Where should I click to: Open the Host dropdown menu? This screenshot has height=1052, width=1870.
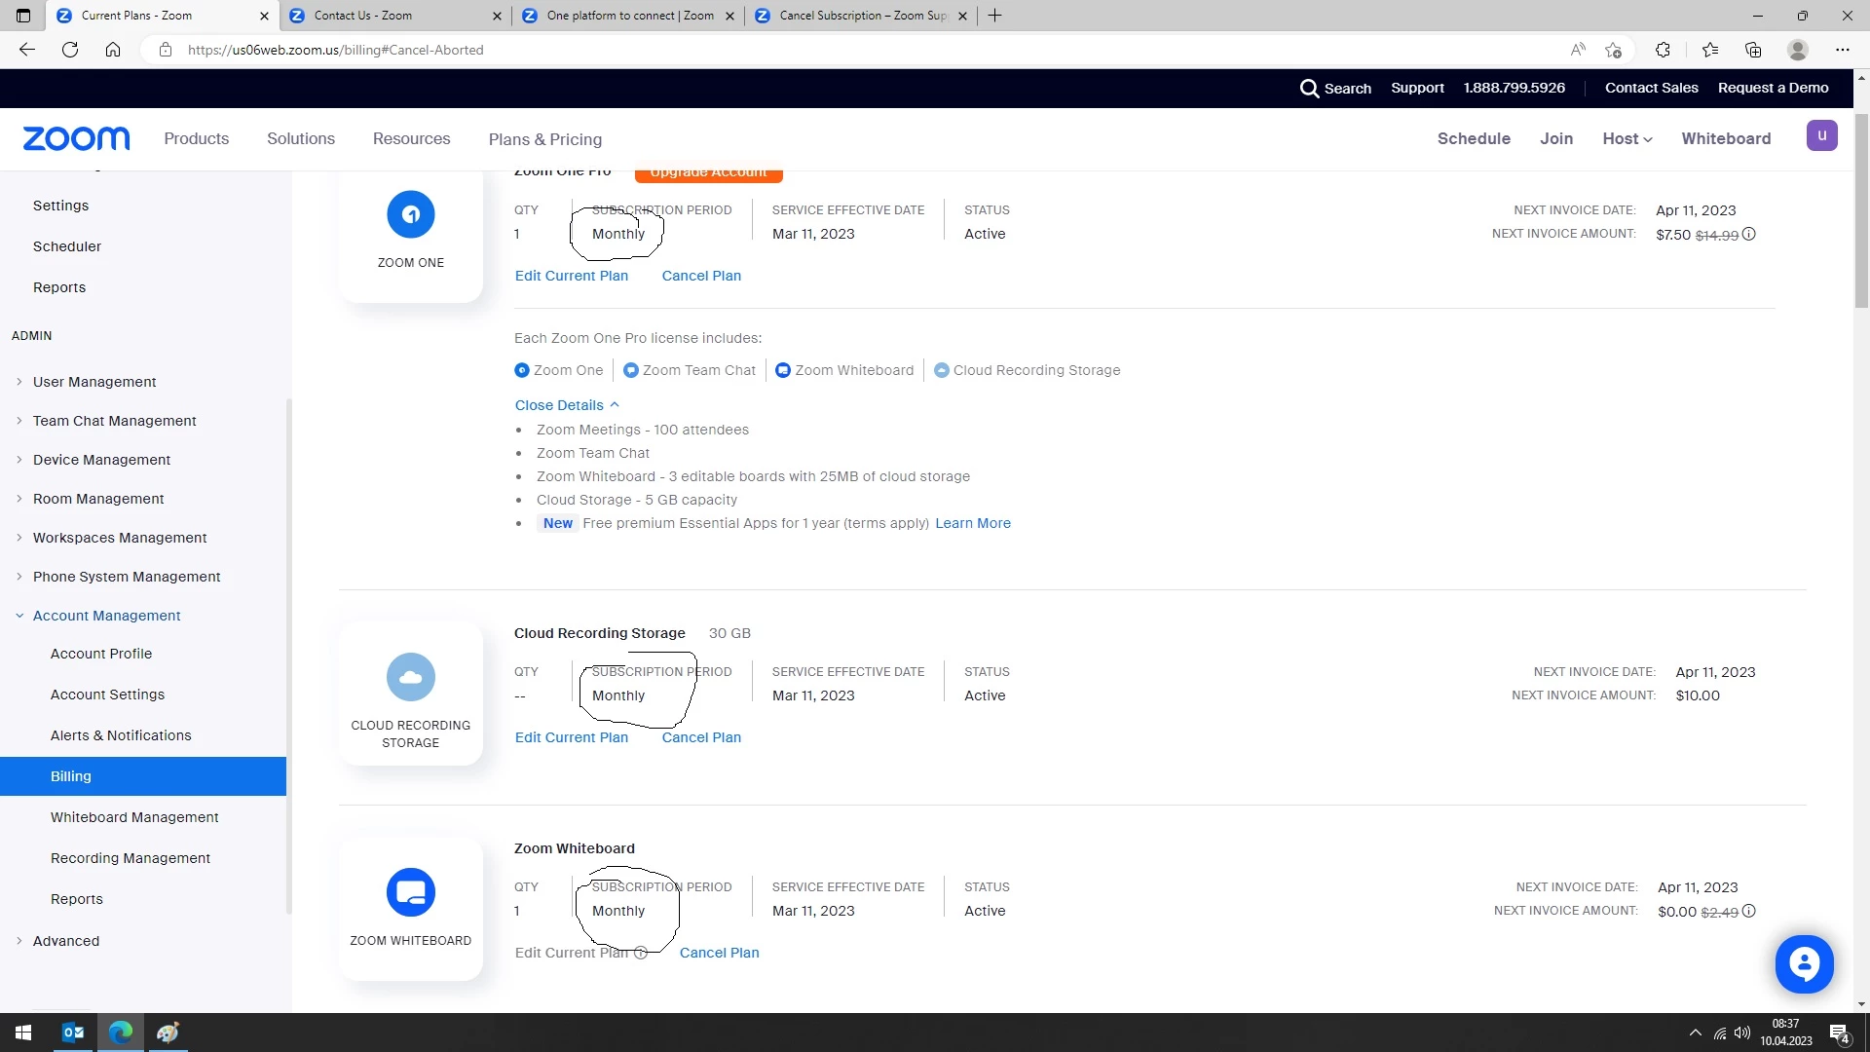1627,139
